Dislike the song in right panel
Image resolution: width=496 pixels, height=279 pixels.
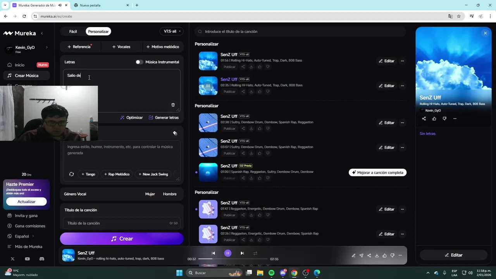[444, 119]
